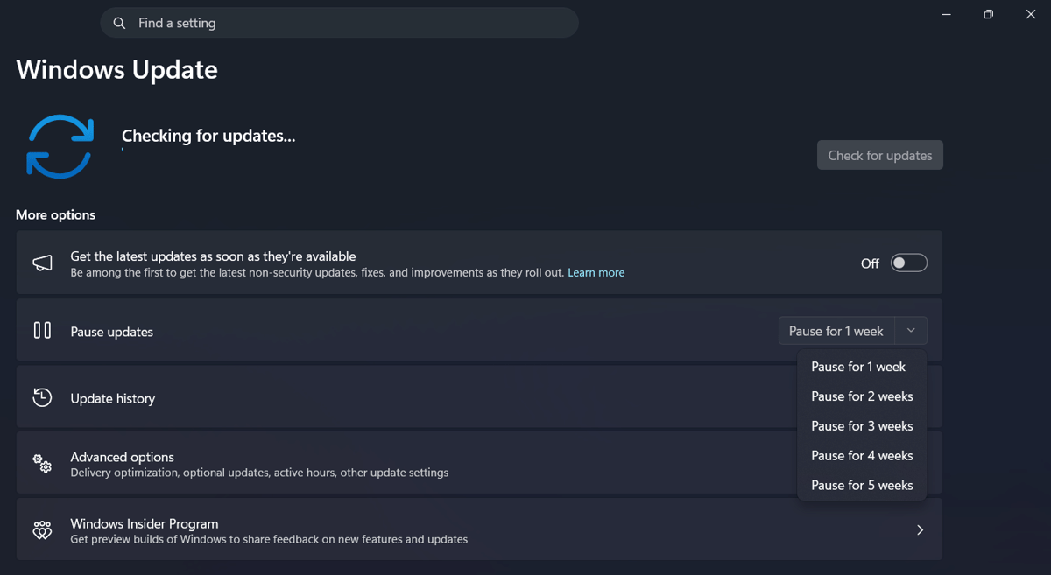Pick Pause for 4 weeks option
Viewport: 1051px width, 575px height.
[862, 456]
